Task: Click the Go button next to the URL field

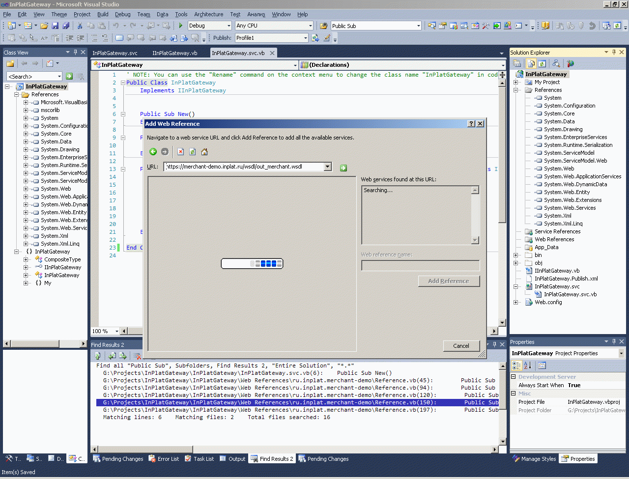Action: [343, 168]
